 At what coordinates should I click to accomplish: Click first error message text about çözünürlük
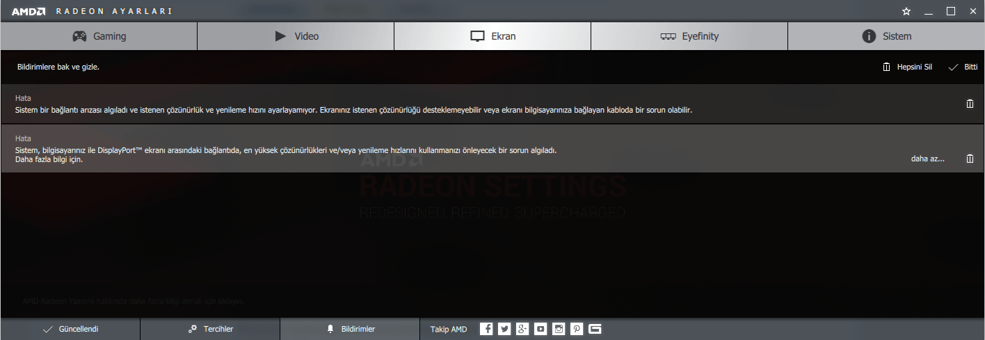coord(354,110)
